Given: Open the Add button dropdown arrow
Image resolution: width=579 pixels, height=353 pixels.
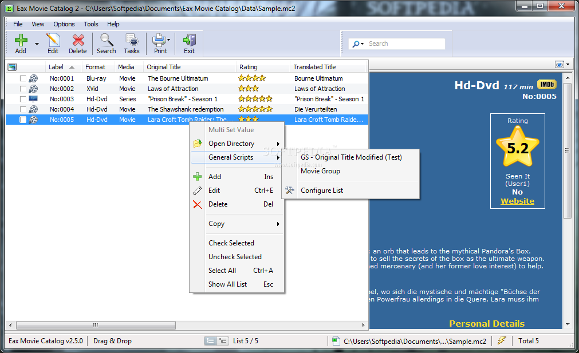Looking at the screenshot, I should 37,44.
